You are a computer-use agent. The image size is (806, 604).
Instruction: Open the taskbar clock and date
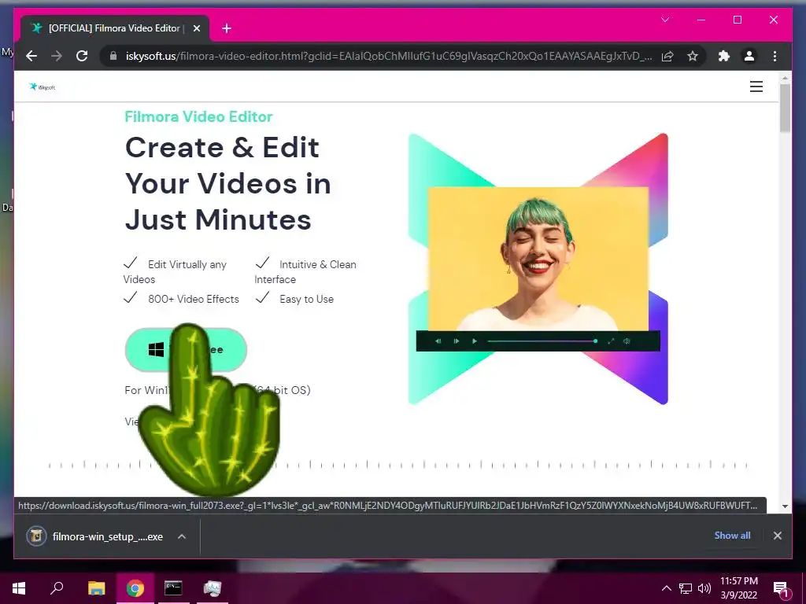pos(738,588)
